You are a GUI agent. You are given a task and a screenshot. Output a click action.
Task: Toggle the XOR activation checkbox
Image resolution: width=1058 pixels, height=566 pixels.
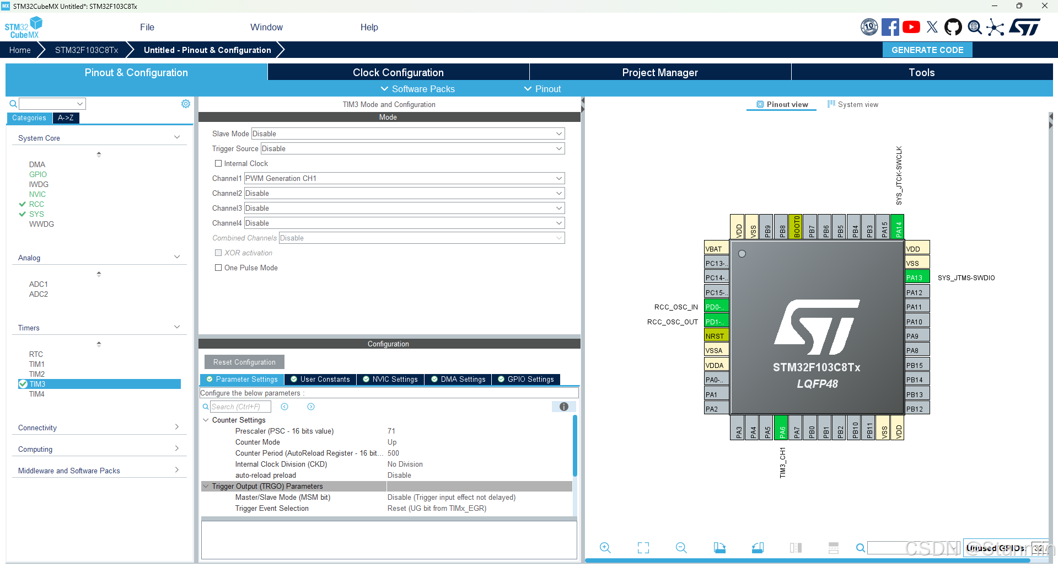[x=218, y=253]
